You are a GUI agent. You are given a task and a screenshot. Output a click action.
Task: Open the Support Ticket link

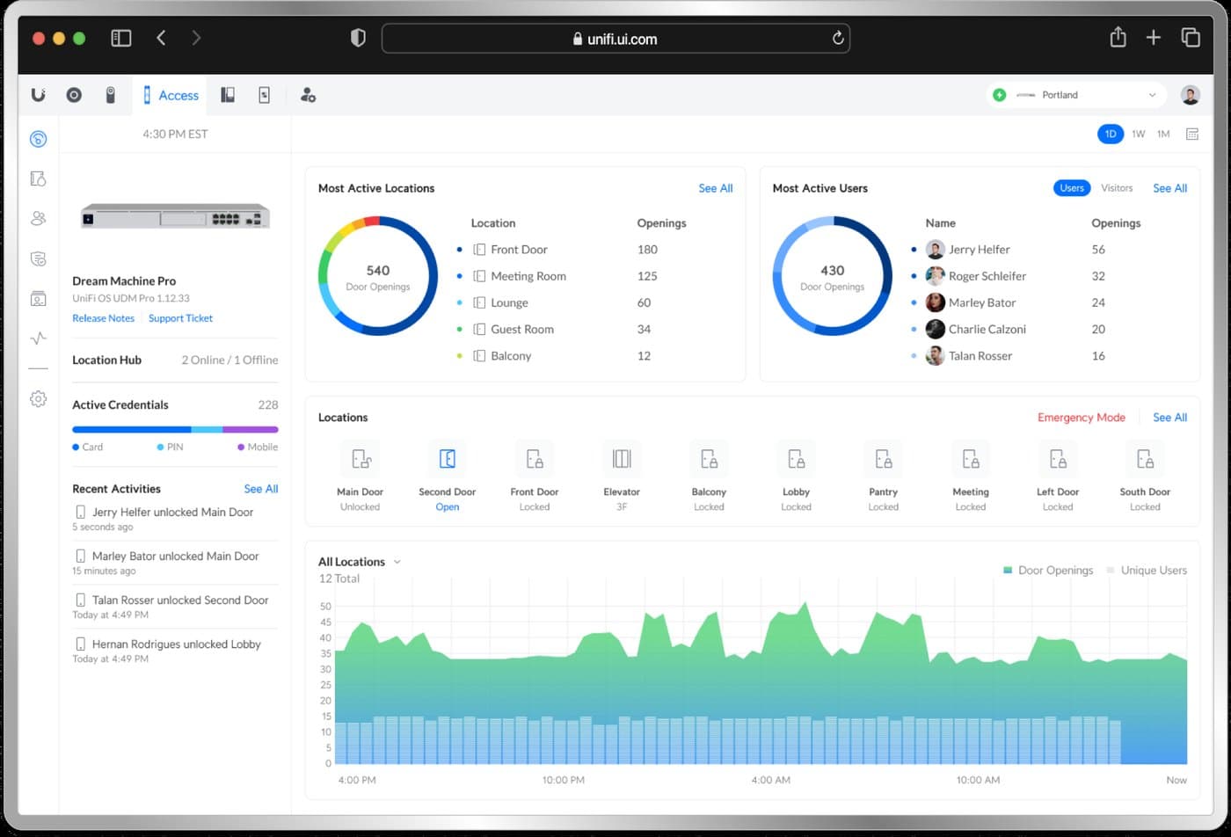pyautogui.click(x=180, y=318)
